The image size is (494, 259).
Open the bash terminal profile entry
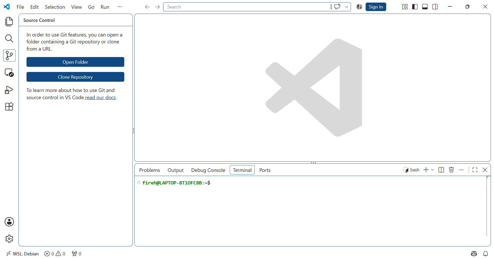[411, 170]
